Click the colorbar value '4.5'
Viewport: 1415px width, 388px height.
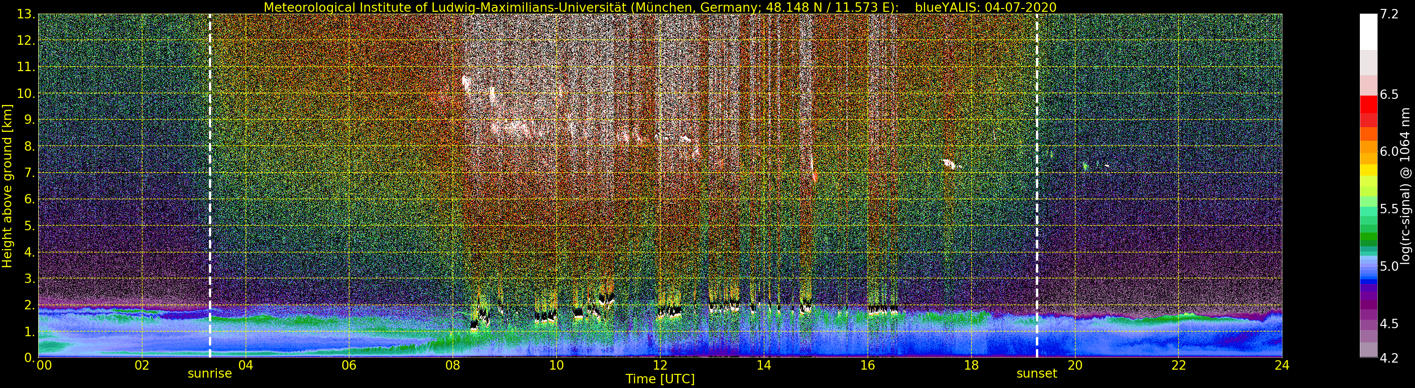pyautogui.click(x=1389, y=324)
